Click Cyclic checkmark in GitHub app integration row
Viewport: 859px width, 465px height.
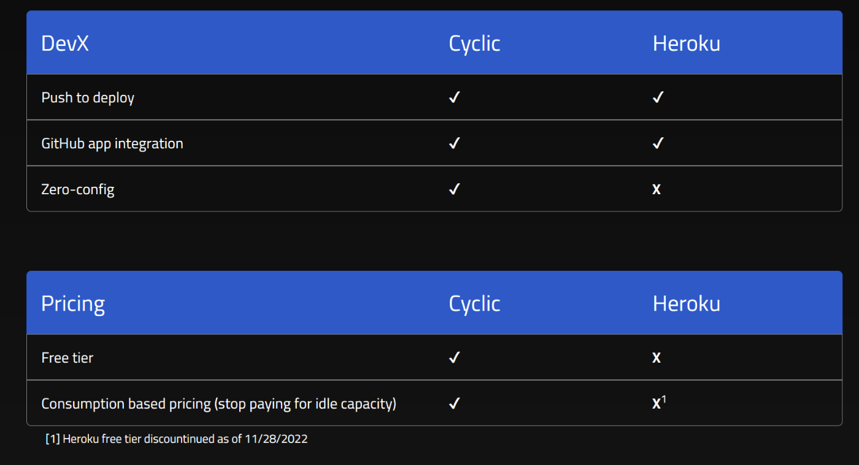point(455,143)
